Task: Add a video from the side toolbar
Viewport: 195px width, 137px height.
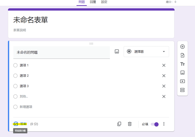Action: click(x=182, y=81)
